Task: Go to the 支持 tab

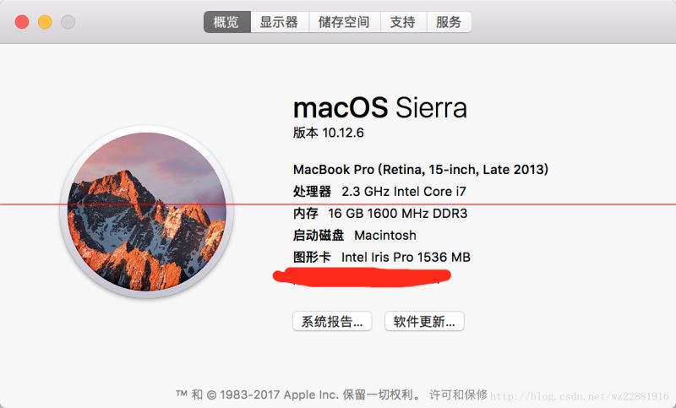Action: pos(402,22)
